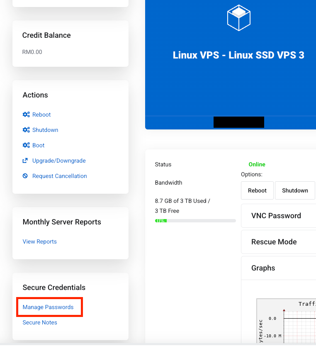Click the Credit Balance heading
The width and height of the screenshot is (316, 346).
(46, 35)
